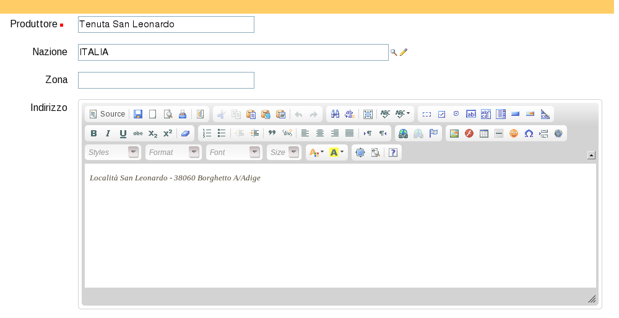Decrease indent of paragraph
This screenshot has height=318, width=619.
coord(240,133)
